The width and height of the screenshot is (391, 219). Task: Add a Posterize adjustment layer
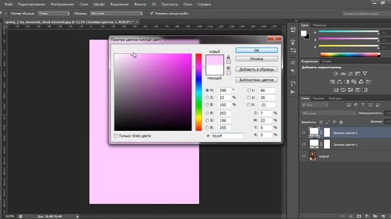point(343,89)
